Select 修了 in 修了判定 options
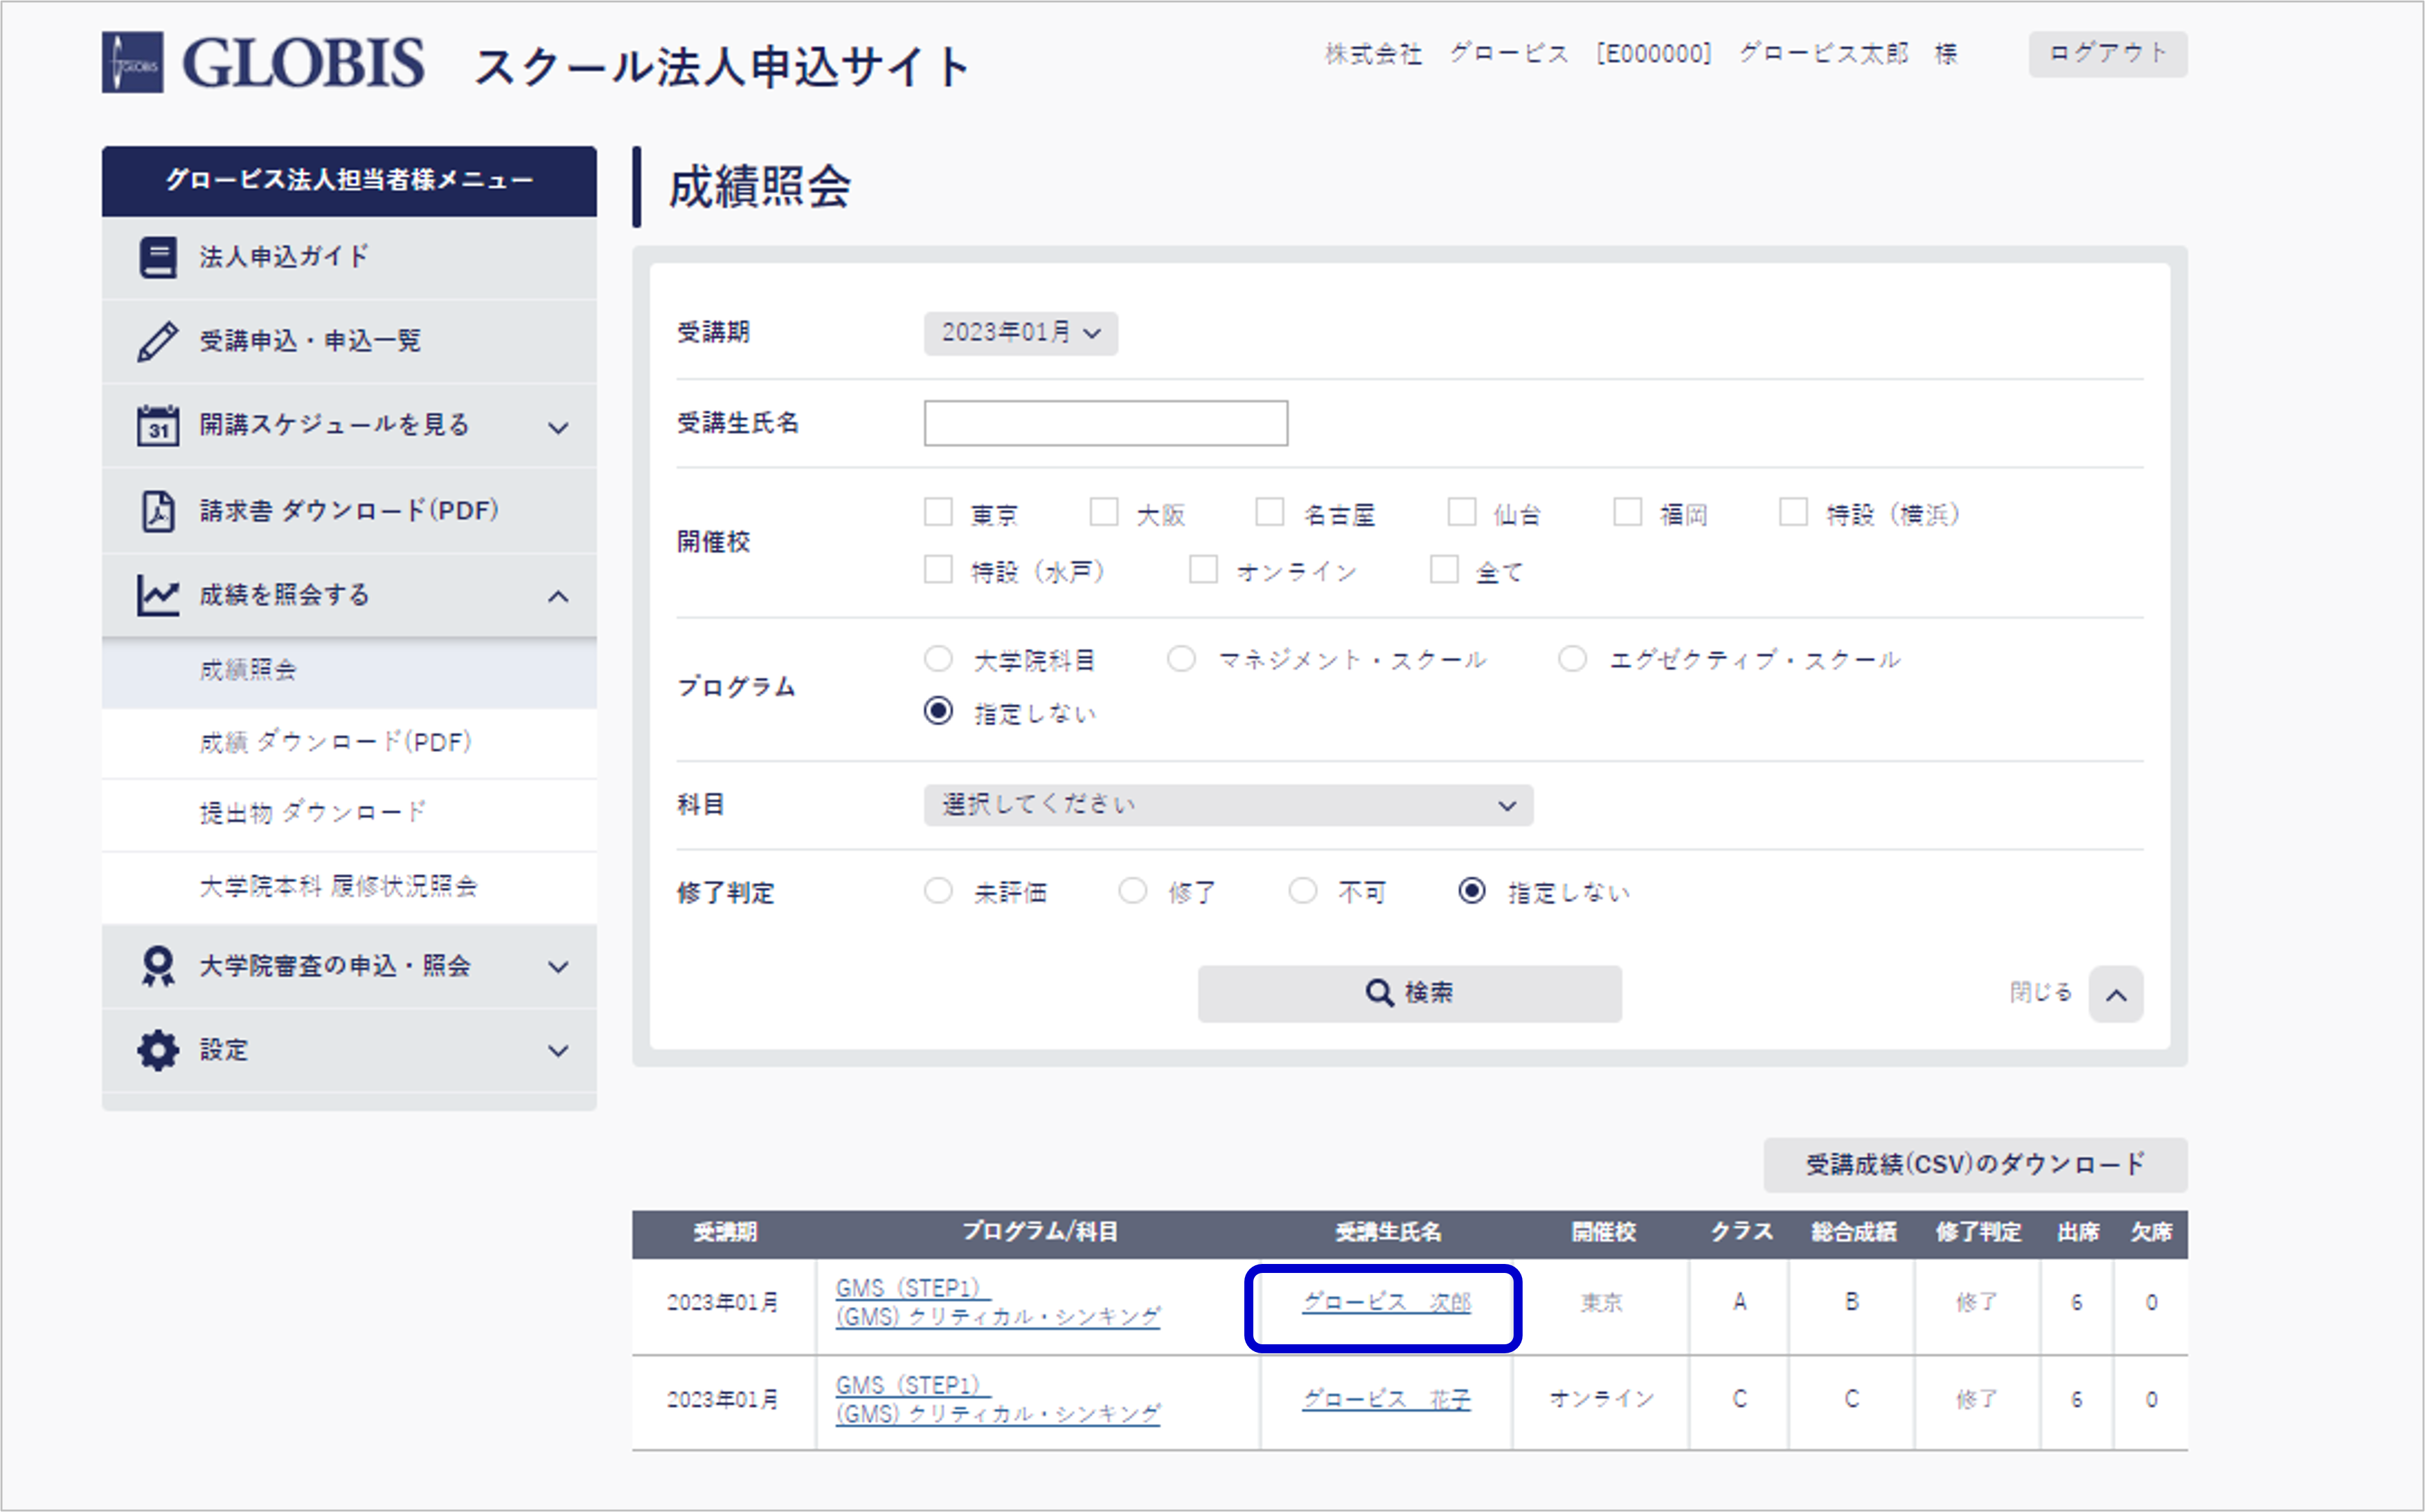Viewport: 2425px width, 1512px height. click(1132, 890)
